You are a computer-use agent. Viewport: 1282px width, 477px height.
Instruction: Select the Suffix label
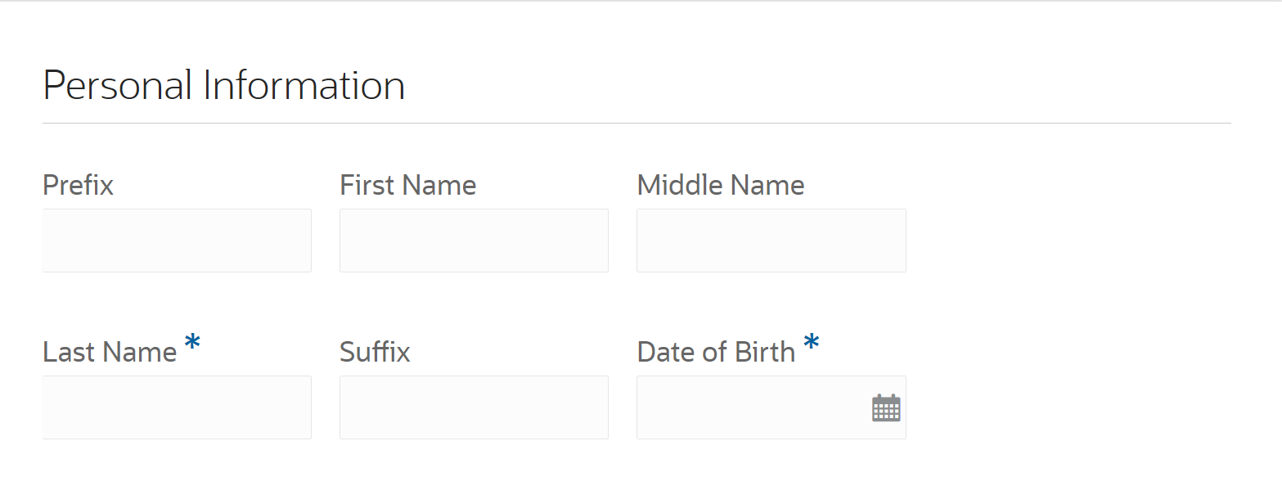pyautogui.click(x=374, y=351)
